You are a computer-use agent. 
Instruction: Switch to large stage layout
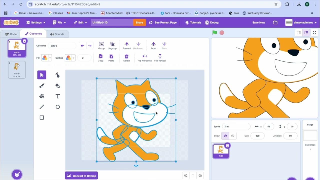[x=306, y=33]
